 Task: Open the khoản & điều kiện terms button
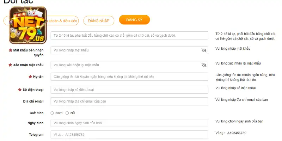click(63, 21)
